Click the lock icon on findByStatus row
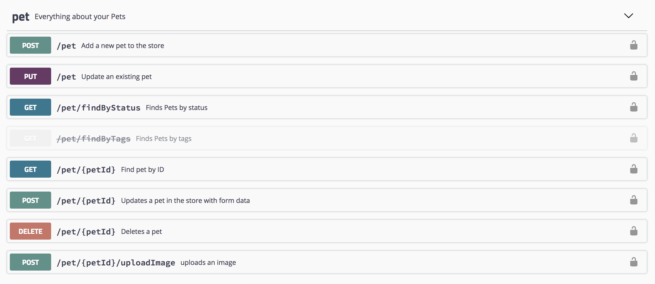 click(x=633, y=107)
